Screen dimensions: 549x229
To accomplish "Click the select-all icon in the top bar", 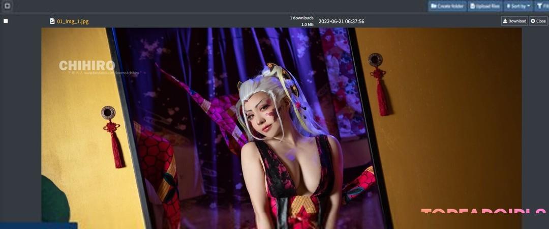I will 7,6.
